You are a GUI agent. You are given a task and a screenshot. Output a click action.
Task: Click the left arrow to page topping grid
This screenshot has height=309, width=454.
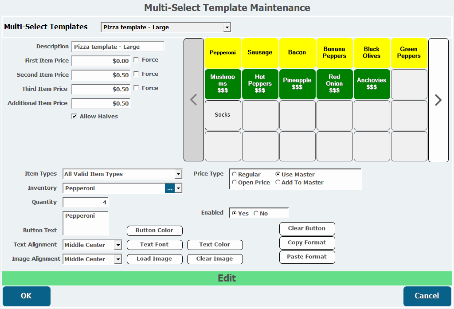tap(193, 100)
